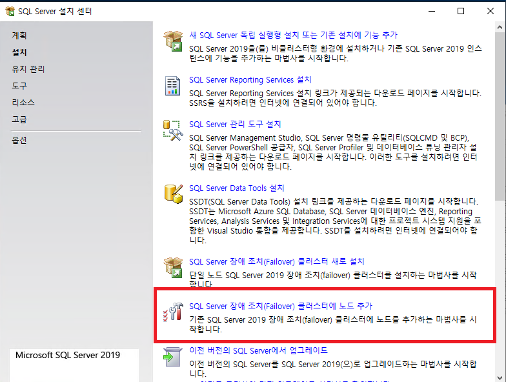Click description starting 기존 SQL Server 2019 장애 조치
Image resolution: width=506 pixels, height=382 pixels.
pos(333,324)
